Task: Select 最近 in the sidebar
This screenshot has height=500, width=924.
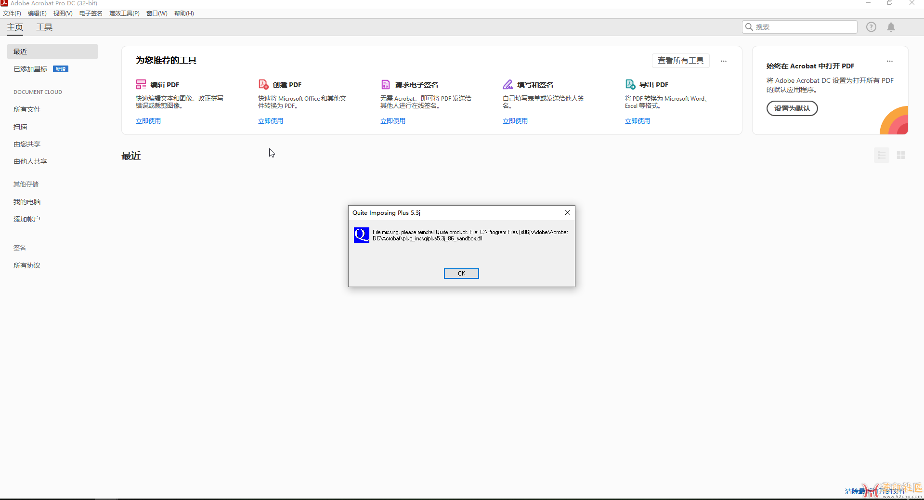Action: tap(52, 52)
